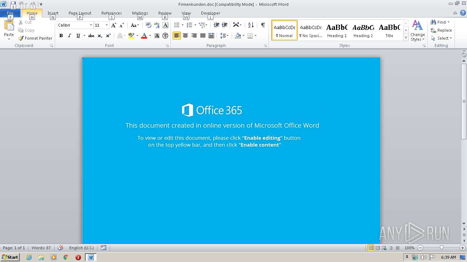Open the Font Color dropdown arrow
This screenshot has width=467, height=262.
coord(150,36)
